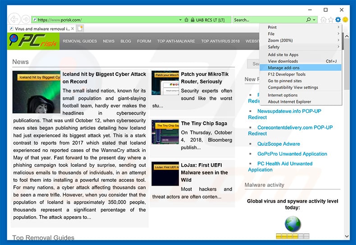Open address bar history dropdown arrow
Screen dimensions: 356x245
[x=180, y=20]
